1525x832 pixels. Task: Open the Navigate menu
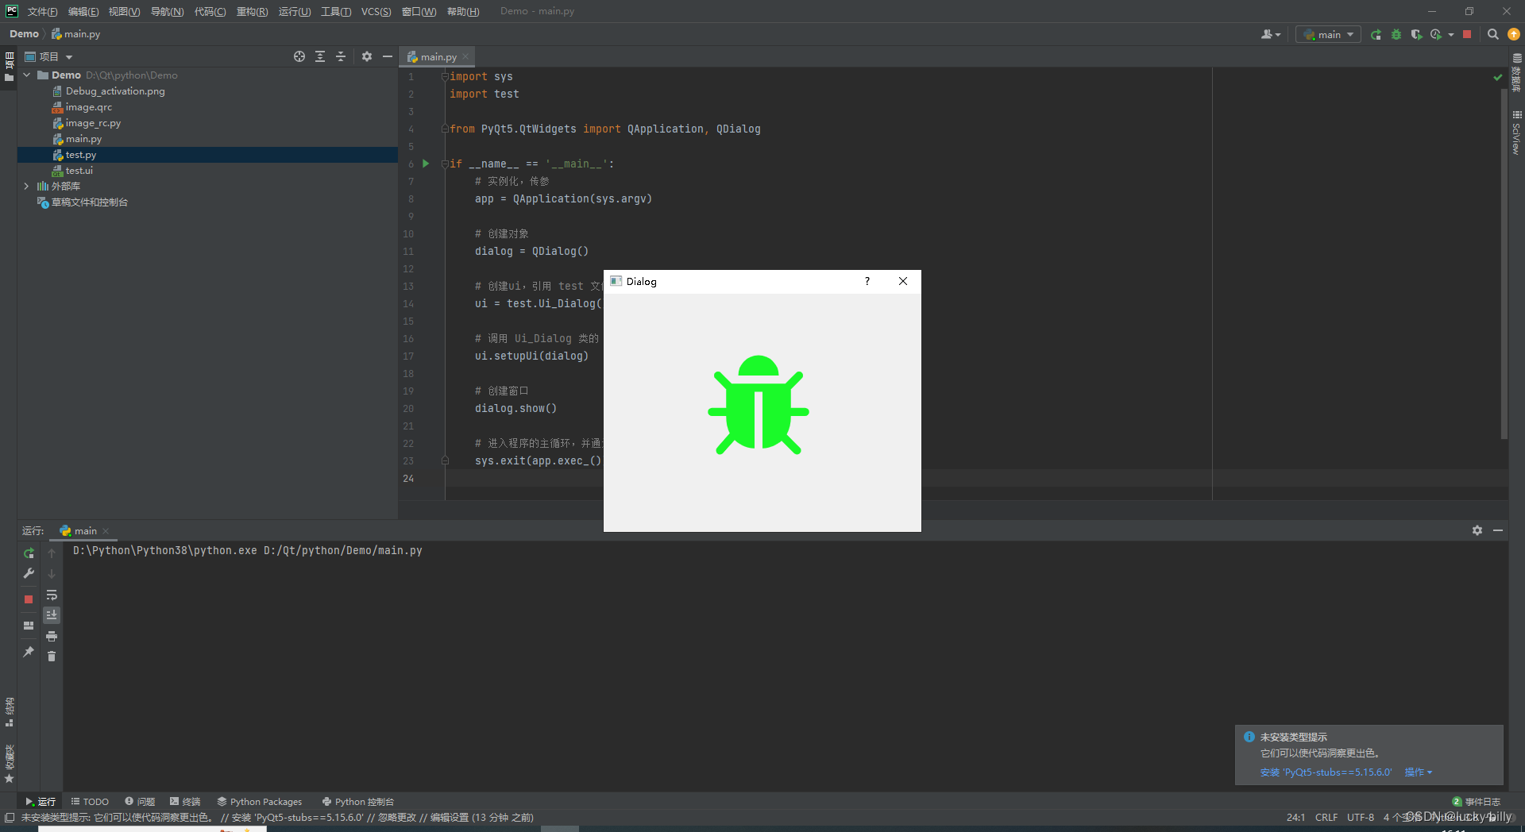pyautogui.click(x=167, y=11)
